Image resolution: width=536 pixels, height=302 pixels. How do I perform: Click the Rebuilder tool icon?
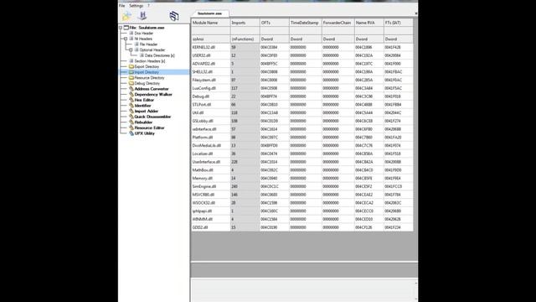click(x=131, y=122)
